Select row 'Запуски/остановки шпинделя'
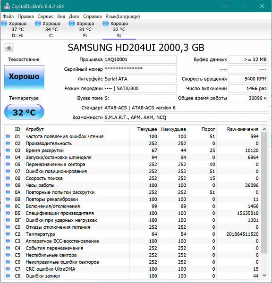This screenshot has width=272, height=283. click(133, 158)
